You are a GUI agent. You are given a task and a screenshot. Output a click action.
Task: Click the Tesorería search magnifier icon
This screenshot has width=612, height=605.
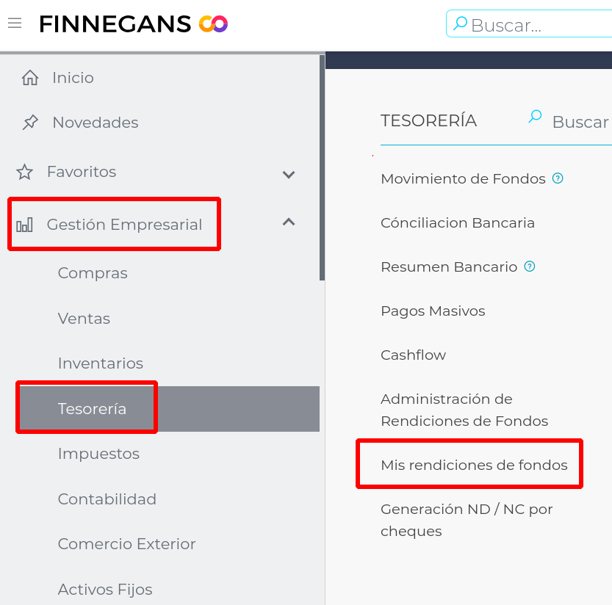pos(536,116)
